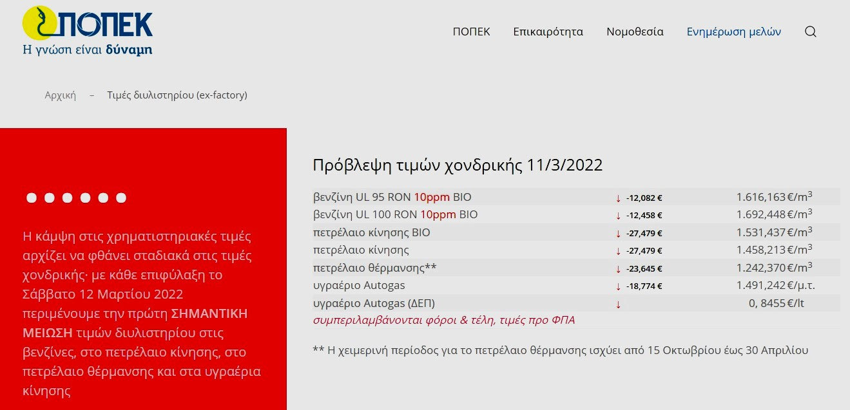
Task: Click the red down arrow for βενζίνη UL 100
Action: coord(618,215)
